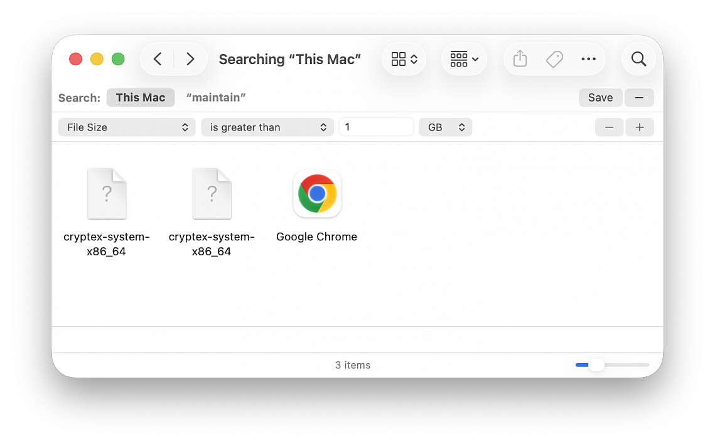
Task: Go back with the left chevron
Action: (x=158, y=59)
